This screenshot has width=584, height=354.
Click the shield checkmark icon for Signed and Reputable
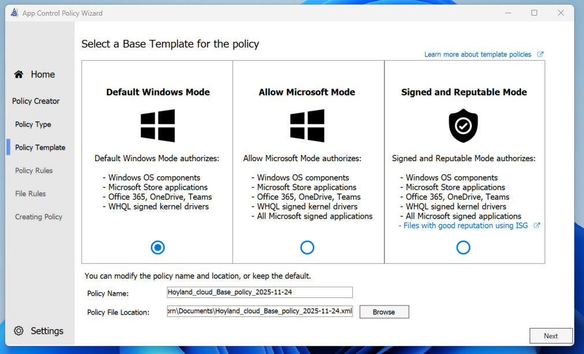click(463, 125)
